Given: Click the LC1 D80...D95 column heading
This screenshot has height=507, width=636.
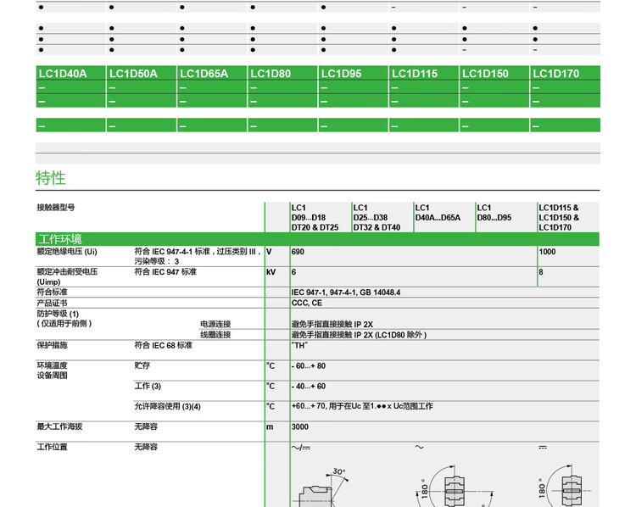Looking at the screenshot, I should (494, 213).
